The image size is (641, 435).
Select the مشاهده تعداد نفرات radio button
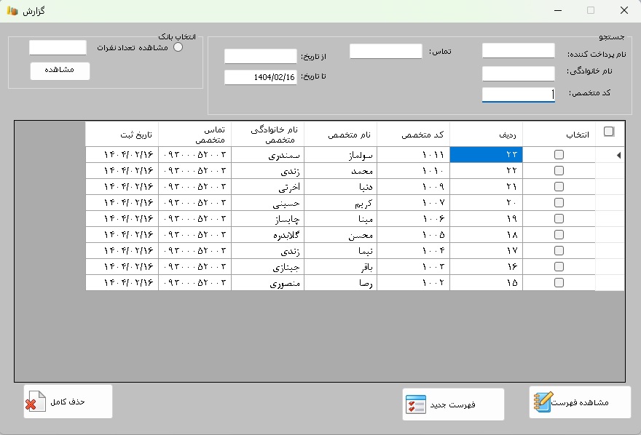[x=178, y=47]
